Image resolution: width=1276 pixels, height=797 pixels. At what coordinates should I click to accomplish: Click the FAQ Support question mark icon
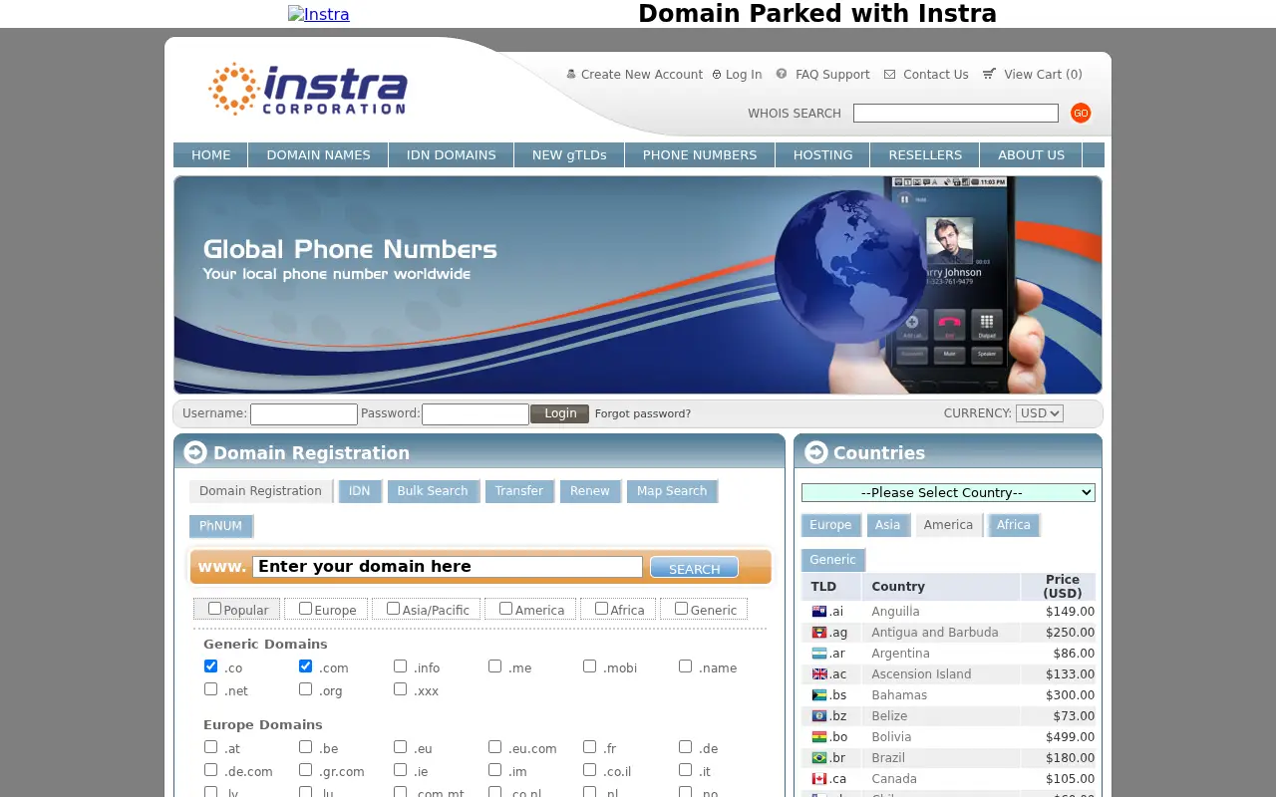click(782, 74)
